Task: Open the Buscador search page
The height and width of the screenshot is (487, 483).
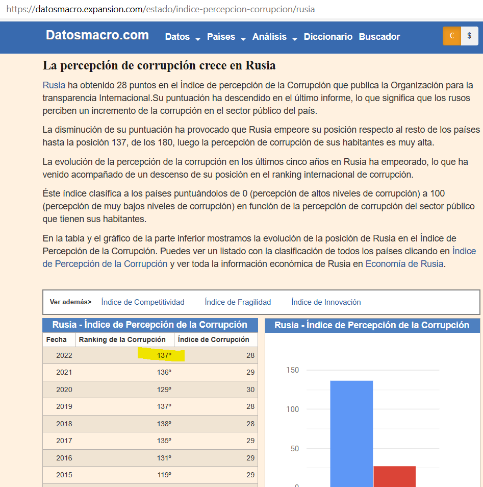Action: (379, 37)
